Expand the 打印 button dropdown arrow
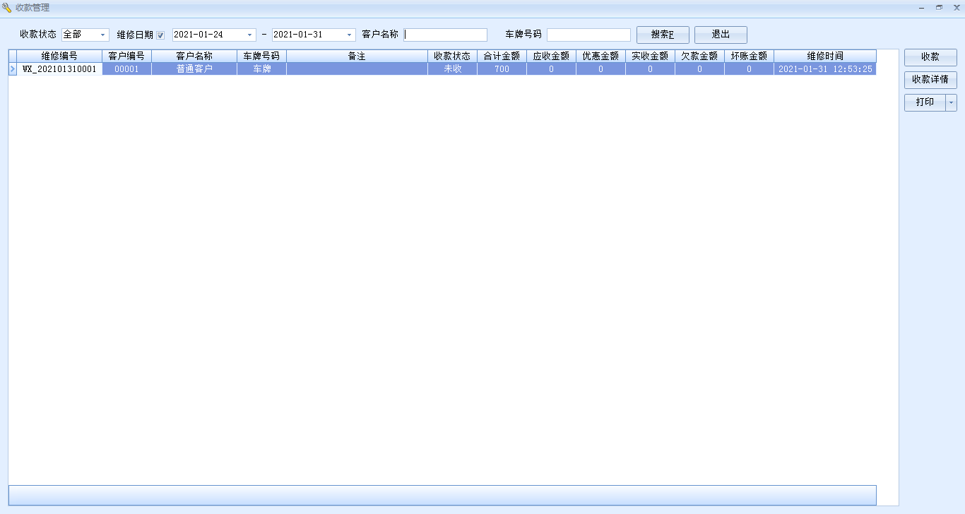 tap(951, 102)
